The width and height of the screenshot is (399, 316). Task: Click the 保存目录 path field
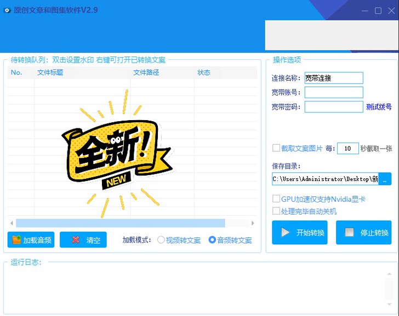pyautogui.click(x=325, y=179)
